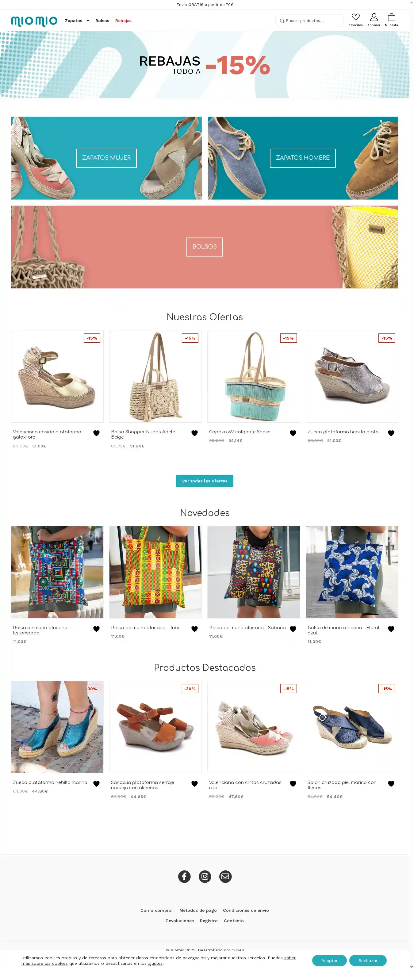Reject cookies with the Rechazar button
This screenshot has height=970, width=414.
tap(368, 960)
